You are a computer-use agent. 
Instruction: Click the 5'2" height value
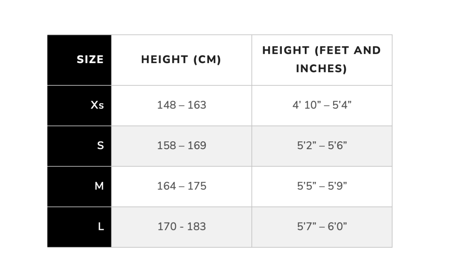[306, 145]
